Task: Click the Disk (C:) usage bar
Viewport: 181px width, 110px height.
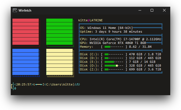Action: click(114, 54)
